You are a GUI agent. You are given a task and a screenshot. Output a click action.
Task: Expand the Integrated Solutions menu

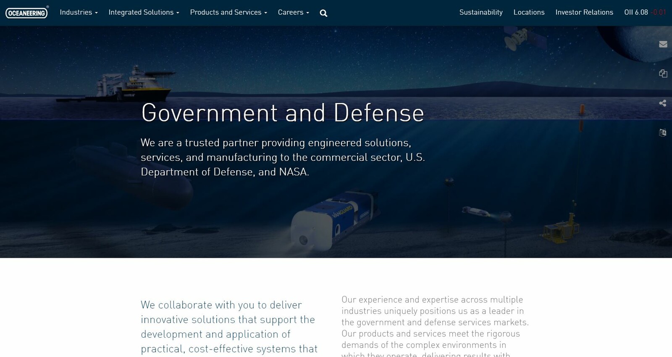144,13
